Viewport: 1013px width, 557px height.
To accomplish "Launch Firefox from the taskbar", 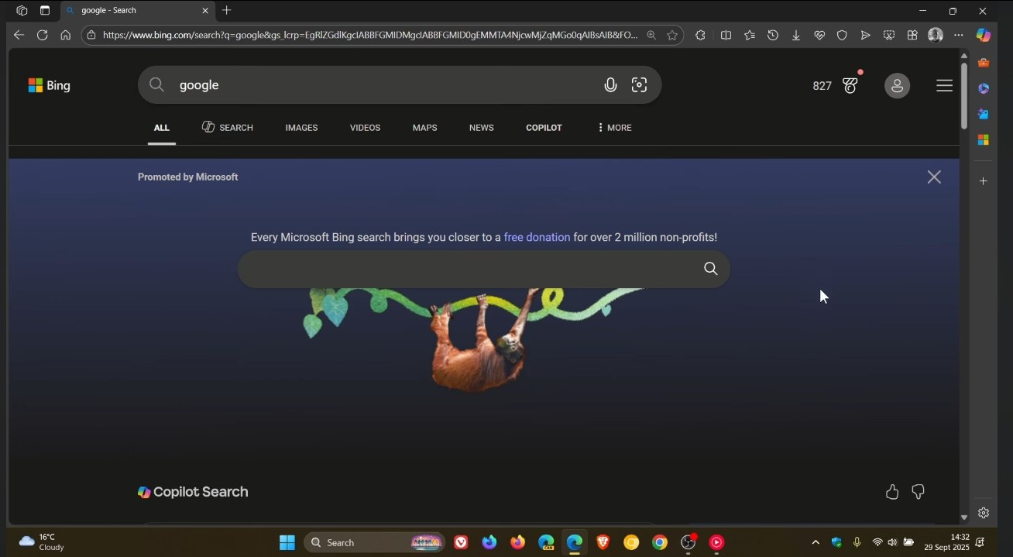I will 518,542.
